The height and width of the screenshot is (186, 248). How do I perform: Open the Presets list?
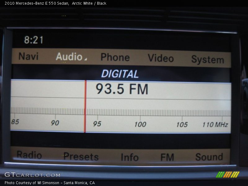(x=81, y=157)
